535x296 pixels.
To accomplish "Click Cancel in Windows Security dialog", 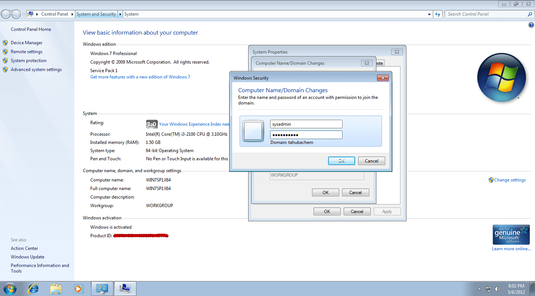I will [372, 161].
